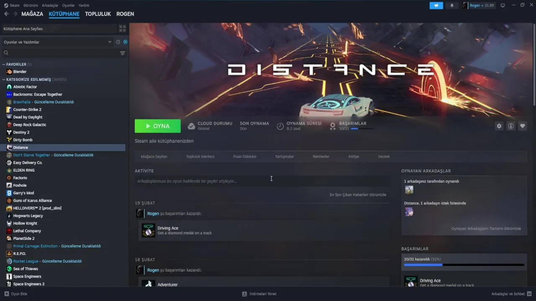Click the Cloud Durumu status icon

(x=191, y=126)
